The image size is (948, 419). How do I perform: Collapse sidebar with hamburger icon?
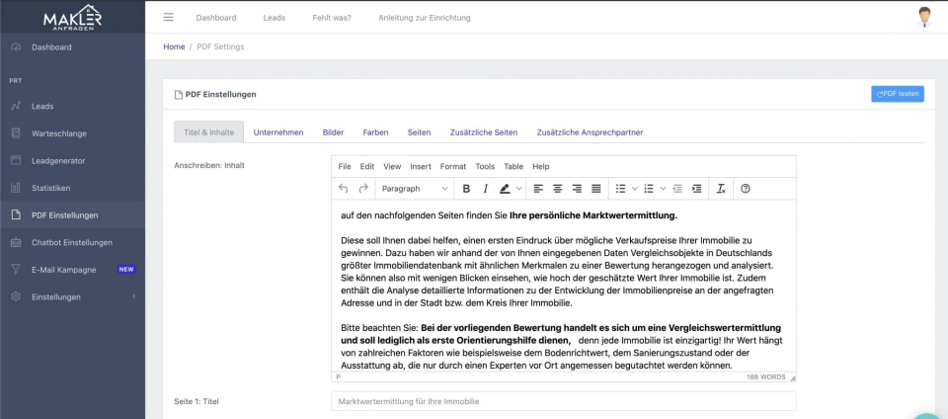pos(169,18)
